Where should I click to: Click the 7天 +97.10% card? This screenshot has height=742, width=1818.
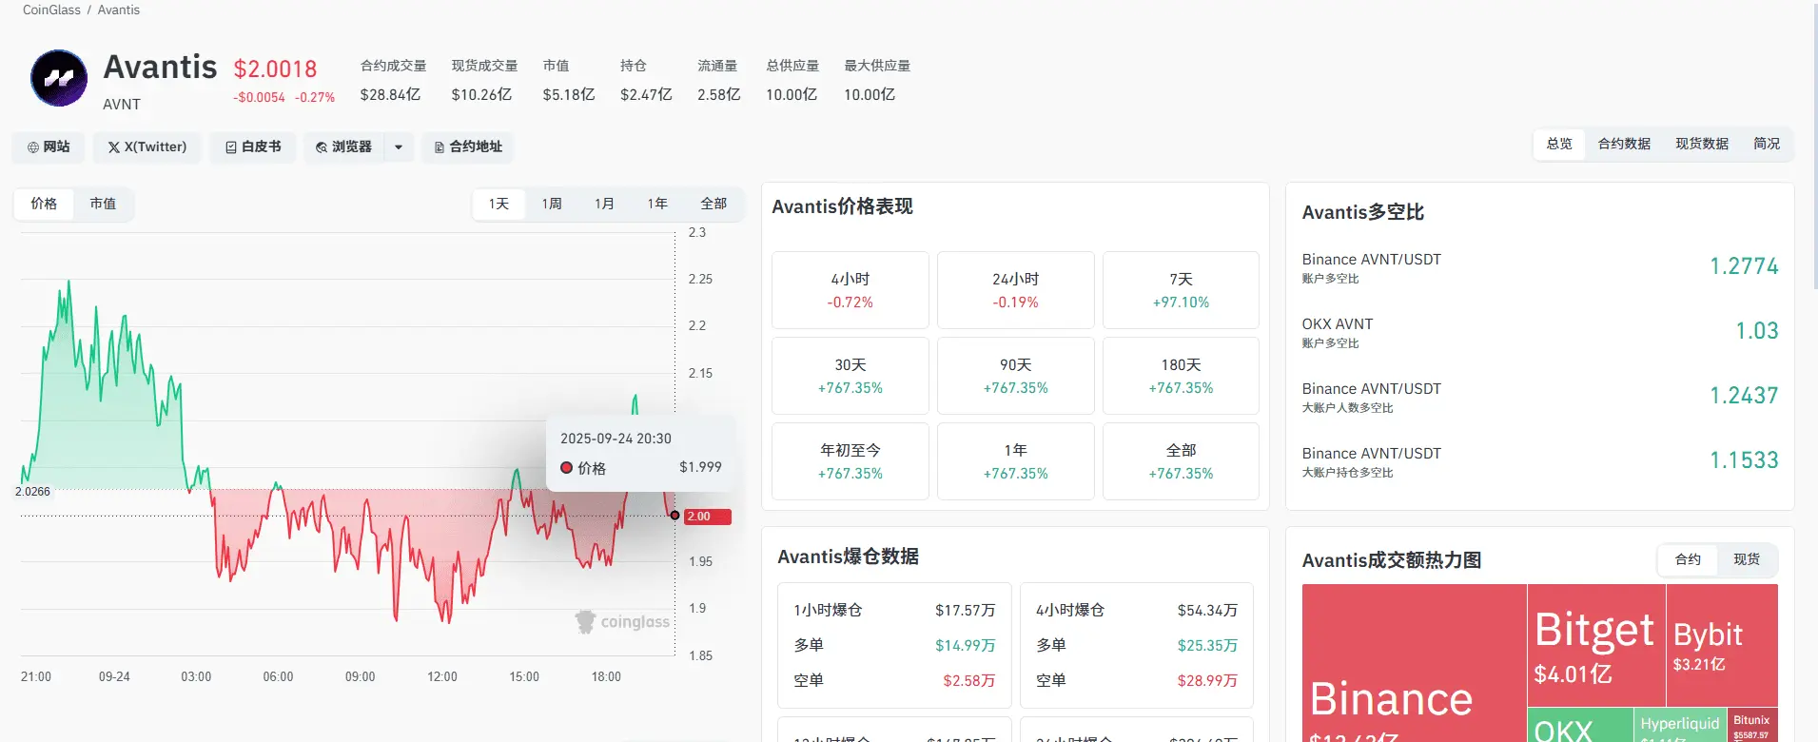(1181, 290)
